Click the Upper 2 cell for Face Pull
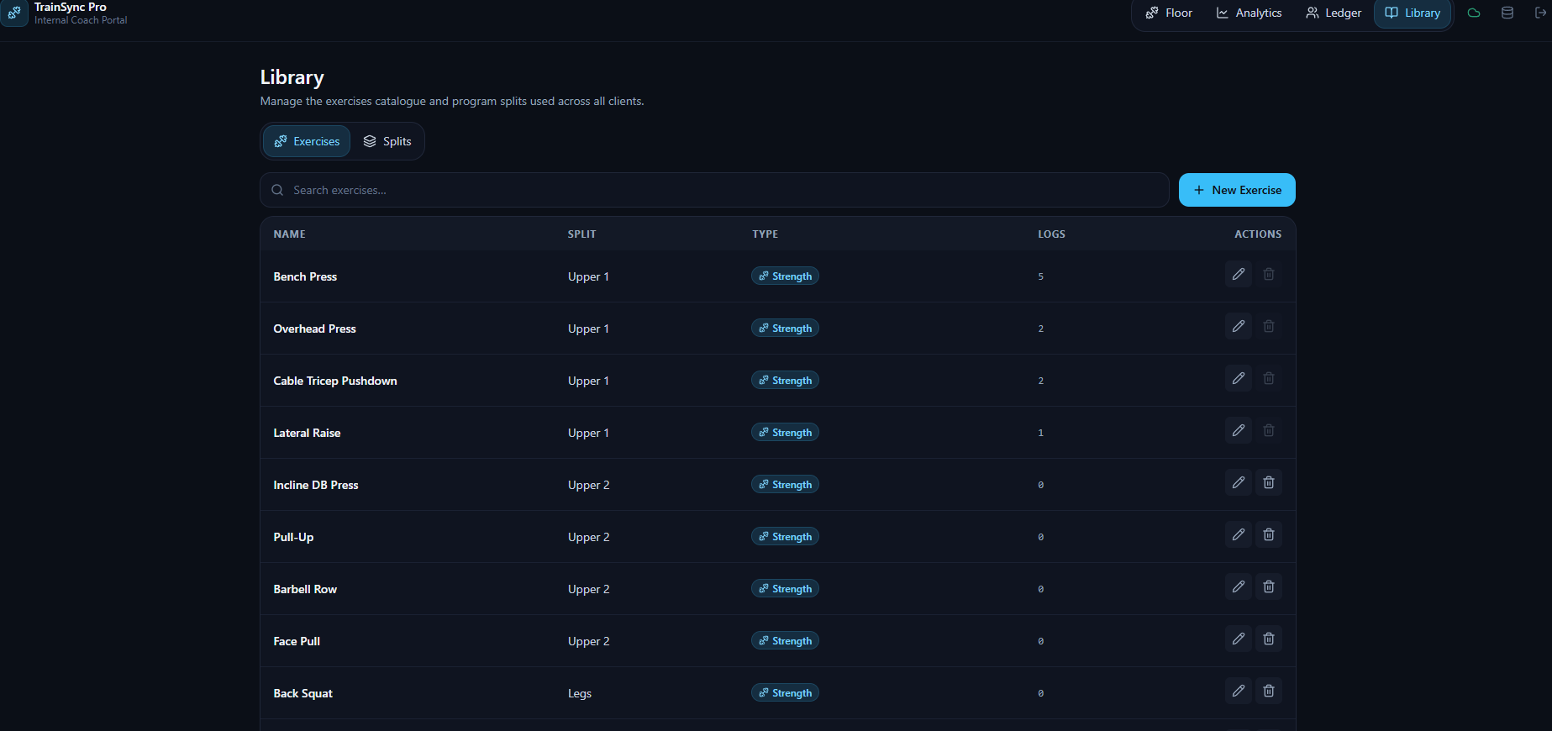1552x731 pixels. [588, 641]
